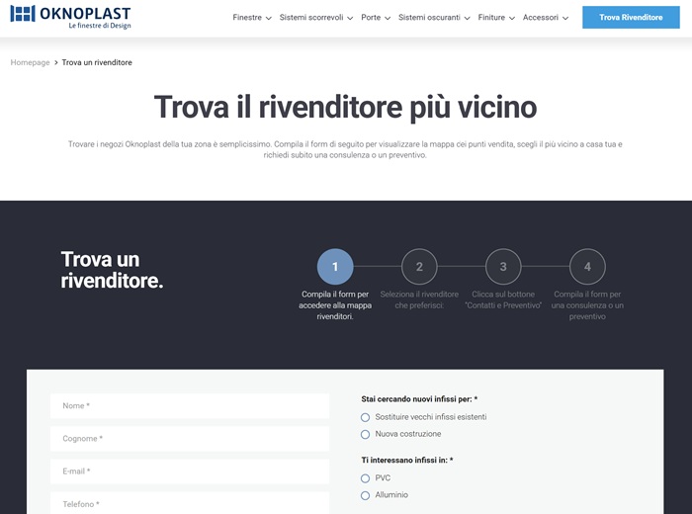Click 'Clicca sul bottone Contatti e Preventivo' text
The width and height of the screenshot is (692, 514).
[503, 300]
